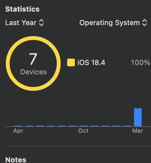151x163 pixels.
Task: Click the small blue bar above Apr
Action: 18,126
